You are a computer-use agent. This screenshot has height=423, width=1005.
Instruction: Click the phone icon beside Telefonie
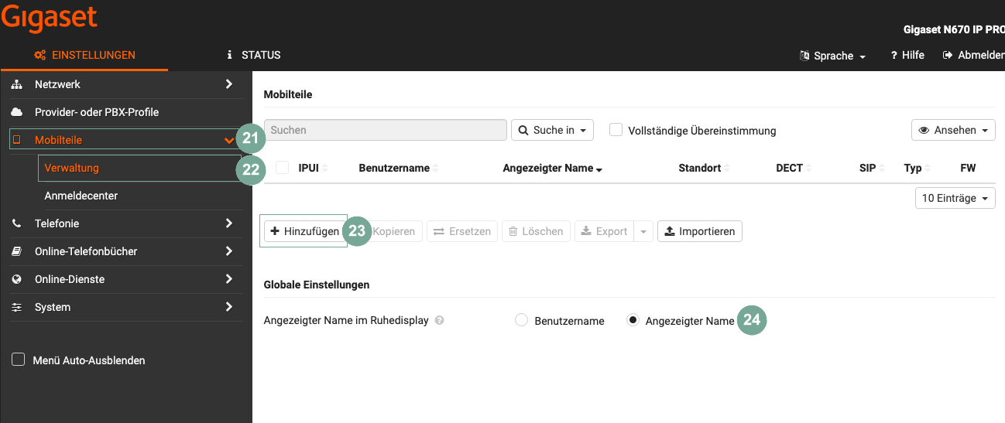pyautogui.click(x=17, y=223)
